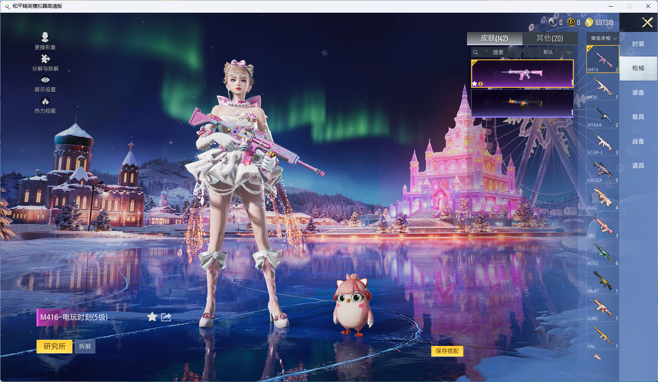
Task: Click the 更换形象 change appearance icon
Action: [45, 37]
